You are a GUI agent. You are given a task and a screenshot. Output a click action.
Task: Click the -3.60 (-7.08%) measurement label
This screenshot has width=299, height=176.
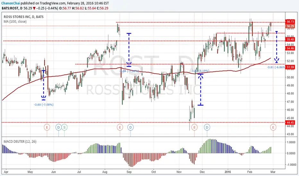point(44,105)
